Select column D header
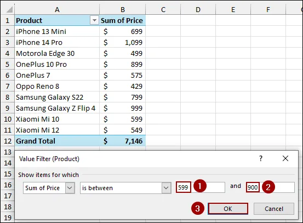Viewport: 303px width, 223px height. click(198, 9)
